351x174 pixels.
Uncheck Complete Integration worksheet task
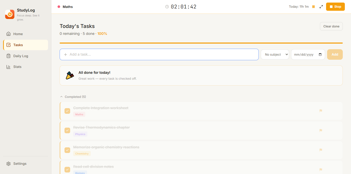point(67,111)
